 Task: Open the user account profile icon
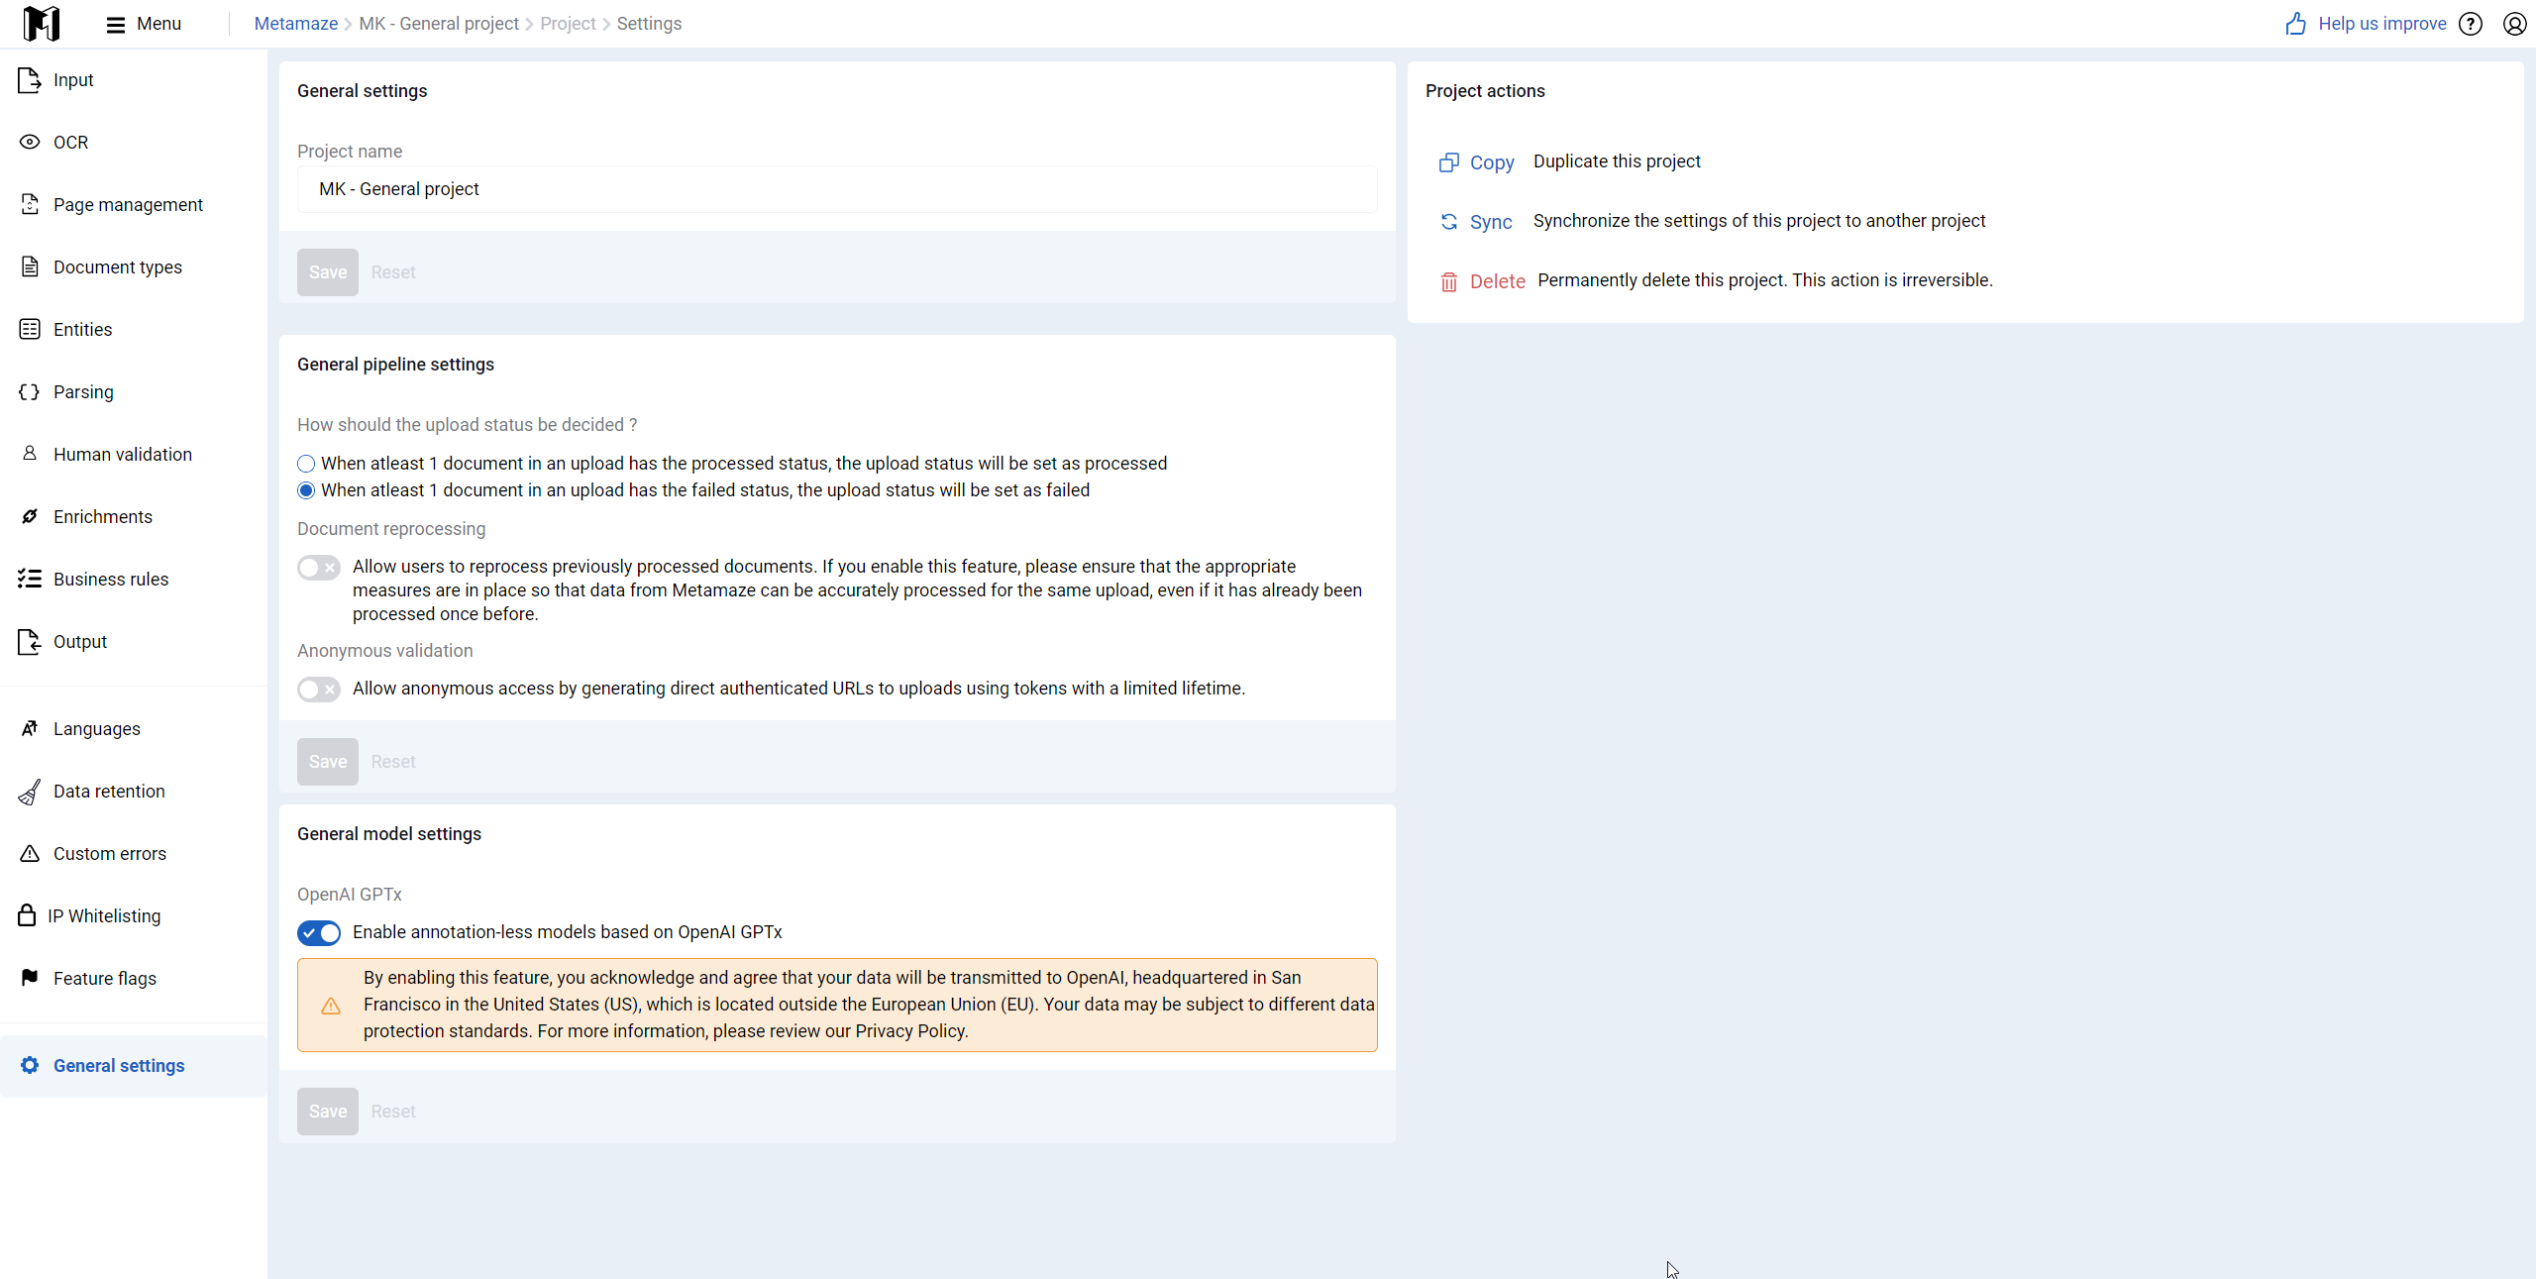pyautogui.click(x=2514, y=24)
